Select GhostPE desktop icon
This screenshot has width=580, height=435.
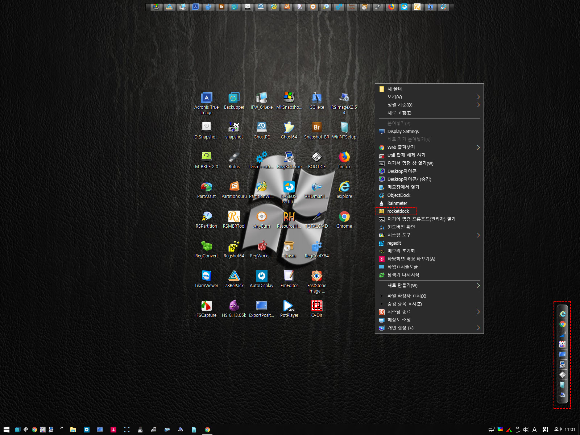[261, 130]
